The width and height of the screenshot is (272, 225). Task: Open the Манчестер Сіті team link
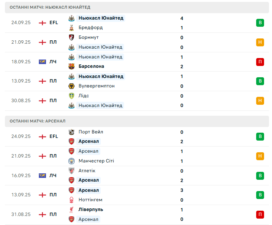click(x=96, y=161)
